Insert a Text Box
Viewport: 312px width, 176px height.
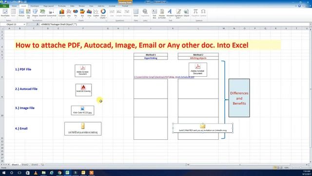[154, 13]
